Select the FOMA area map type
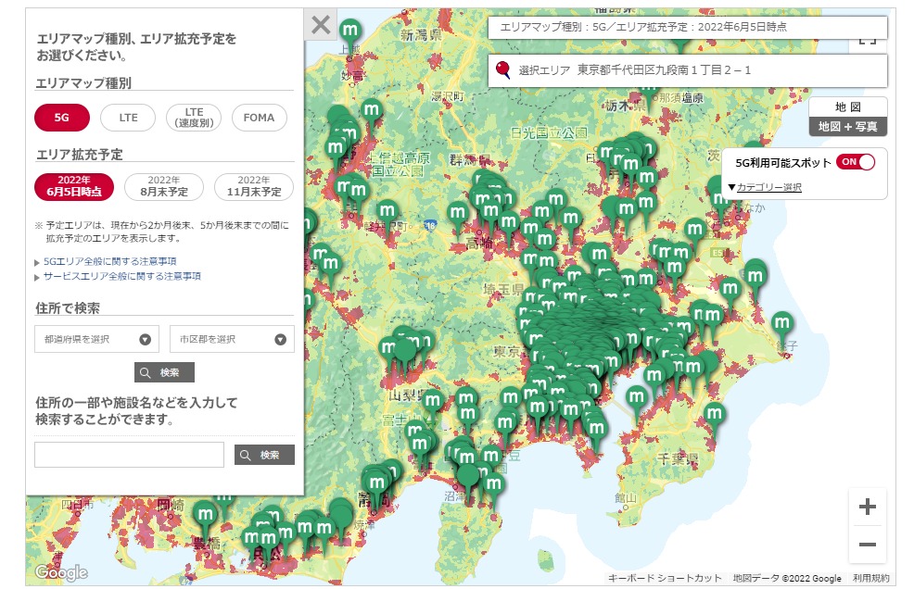The width and height of the screenshot is (914, 589). (260, 119)
